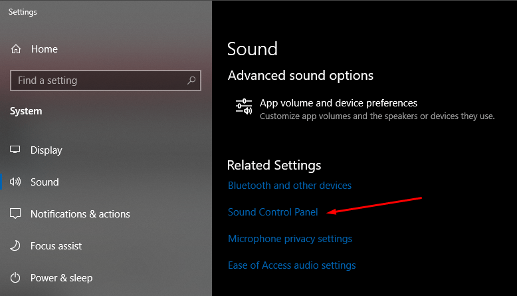Open Power & sleep settings
The height and width of the screenshot is (296, 517).
click(61, 278)
